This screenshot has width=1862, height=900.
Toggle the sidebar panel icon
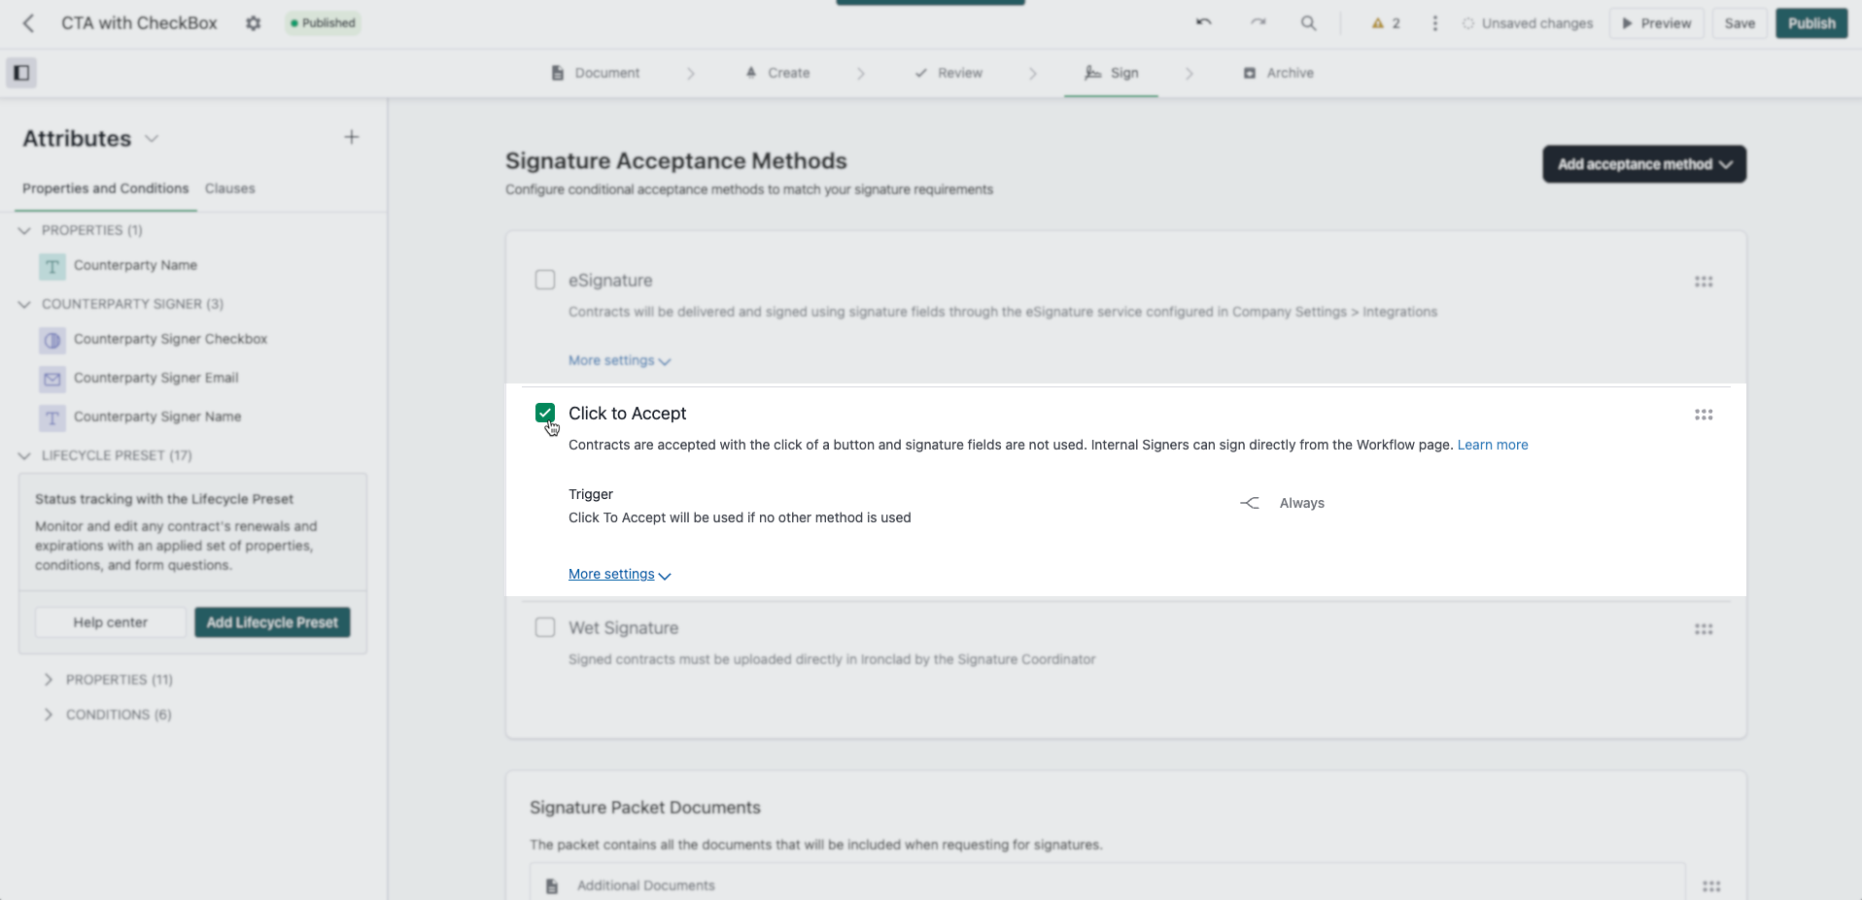[x=21, y=73]
